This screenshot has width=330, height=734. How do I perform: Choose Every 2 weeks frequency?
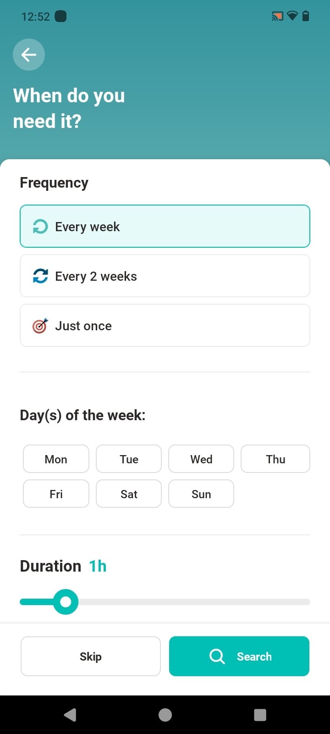pos(165,276)
